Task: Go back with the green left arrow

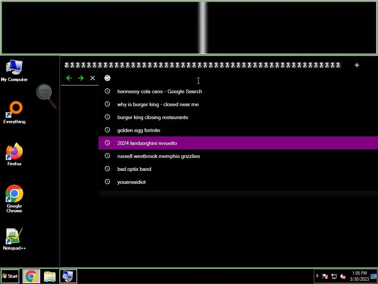Action: point(69,78)
